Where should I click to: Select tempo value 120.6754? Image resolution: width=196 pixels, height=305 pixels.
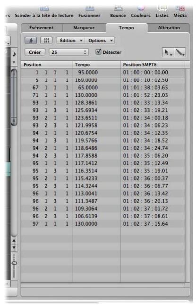86,133
